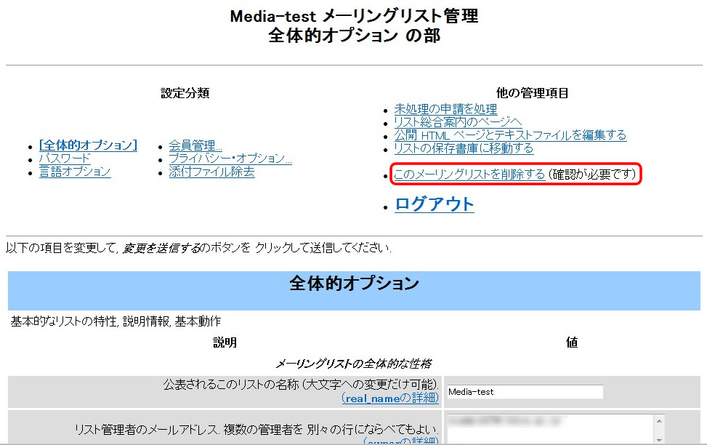The height and width of the screenshot is (445, 707).
Task: Click the 値 column header
Action: (572, 342)
